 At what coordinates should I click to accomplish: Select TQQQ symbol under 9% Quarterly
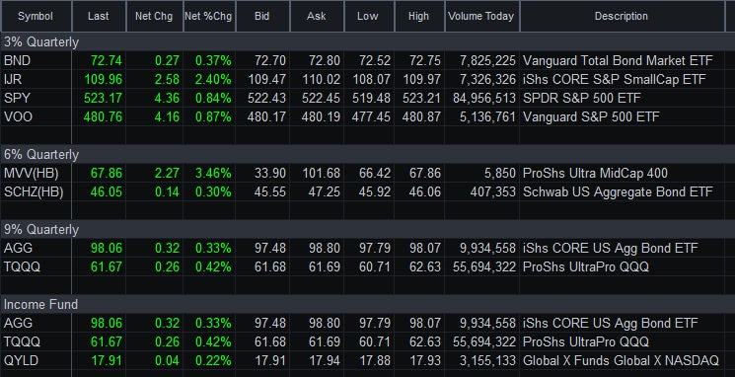[22, 266]
